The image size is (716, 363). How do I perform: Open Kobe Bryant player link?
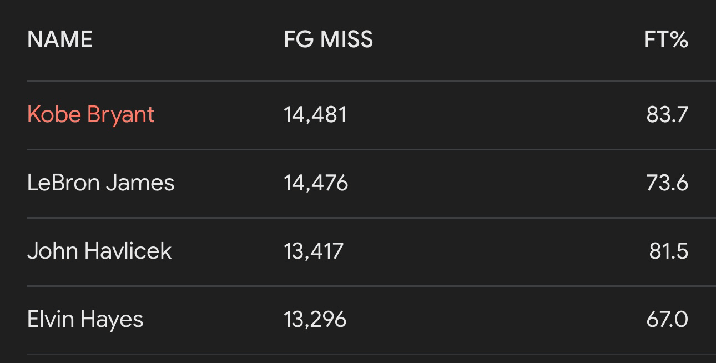pyautogui.click(x=91, y=115)
